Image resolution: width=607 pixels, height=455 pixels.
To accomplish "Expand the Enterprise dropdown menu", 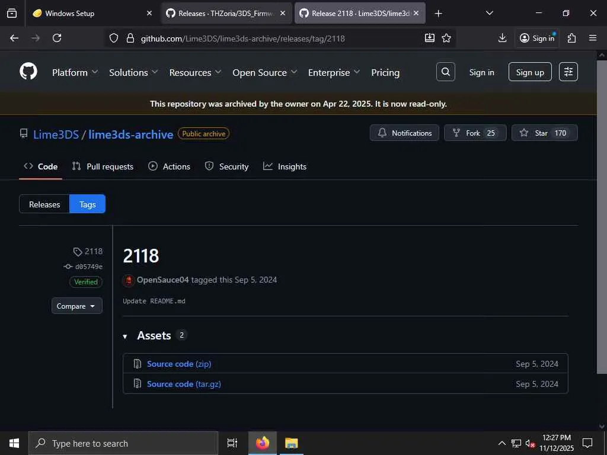I will coord(334,72).
